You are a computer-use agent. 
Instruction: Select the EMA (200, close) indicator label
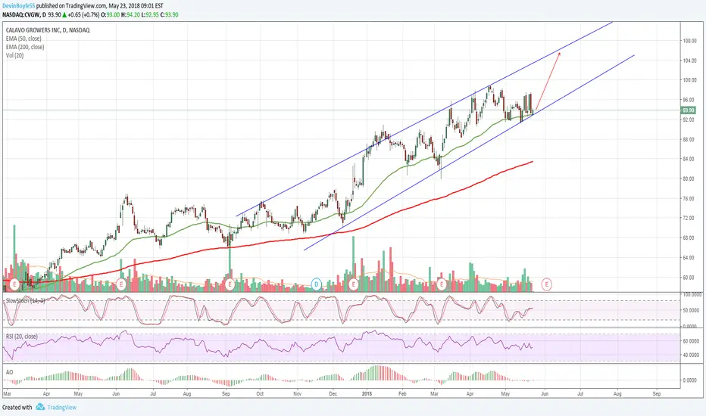(x=25, y=47)
